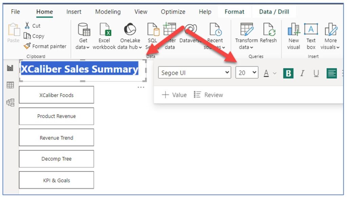The width and height of the screenshot is (347, 197).
Task: Click the XCaliber Sales Summary title text
Action: click(x=80, y=69)
